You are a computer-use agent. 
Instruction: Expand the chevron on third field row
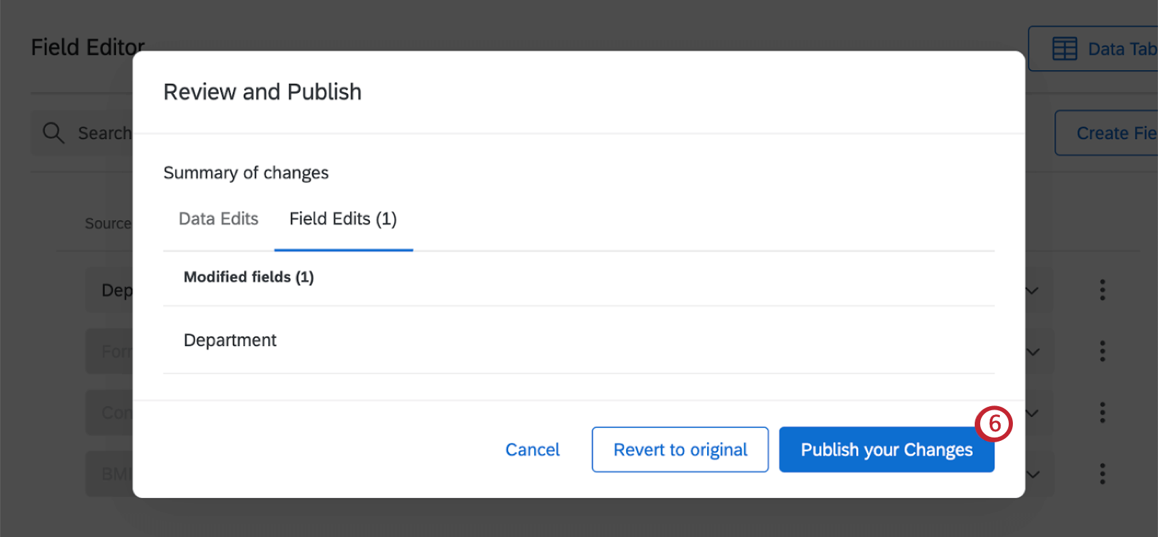1033,414
